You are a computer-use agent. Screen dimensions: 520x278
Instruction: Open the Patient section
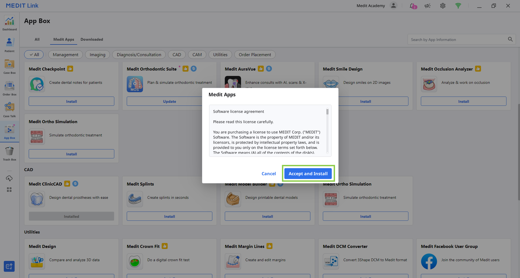point(9,45)
